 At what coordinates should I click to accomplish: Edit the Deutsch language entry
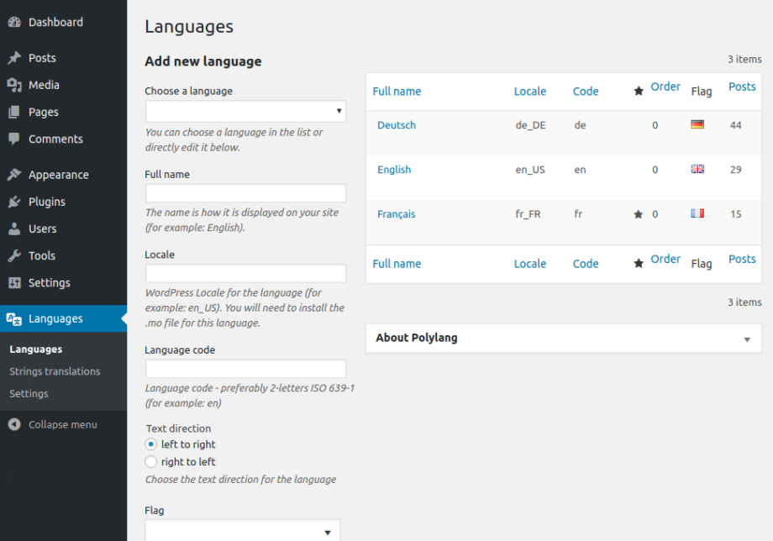[x=396, y=124]
